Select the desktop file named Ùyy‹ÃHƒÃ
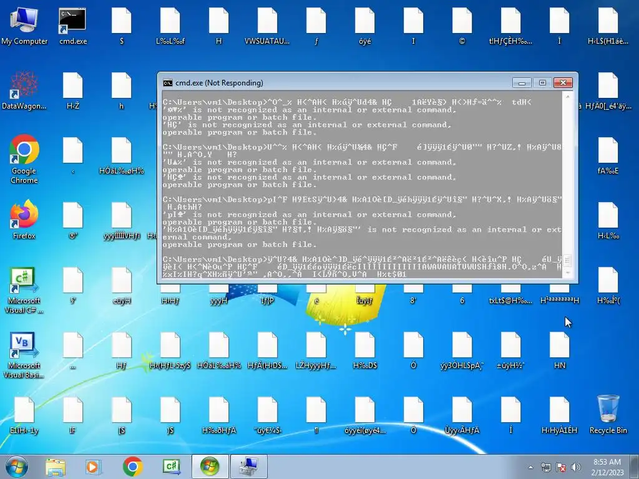The image size is (639, 479). coord(462,415)
